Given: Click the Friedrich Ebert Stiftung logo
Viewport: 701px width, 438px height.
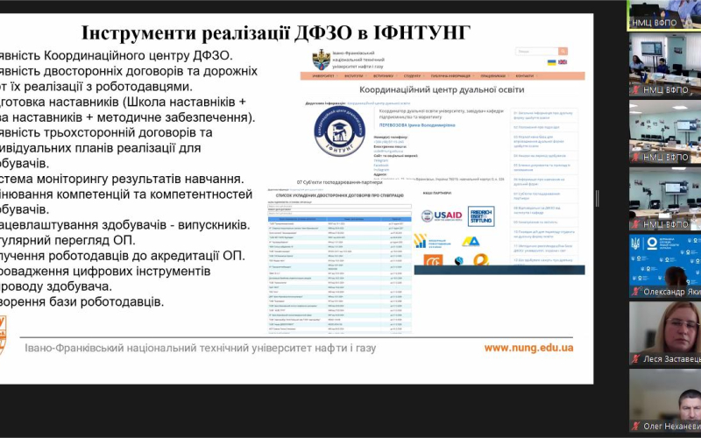Looking at the screenshot, I should [x=481, y=216].
